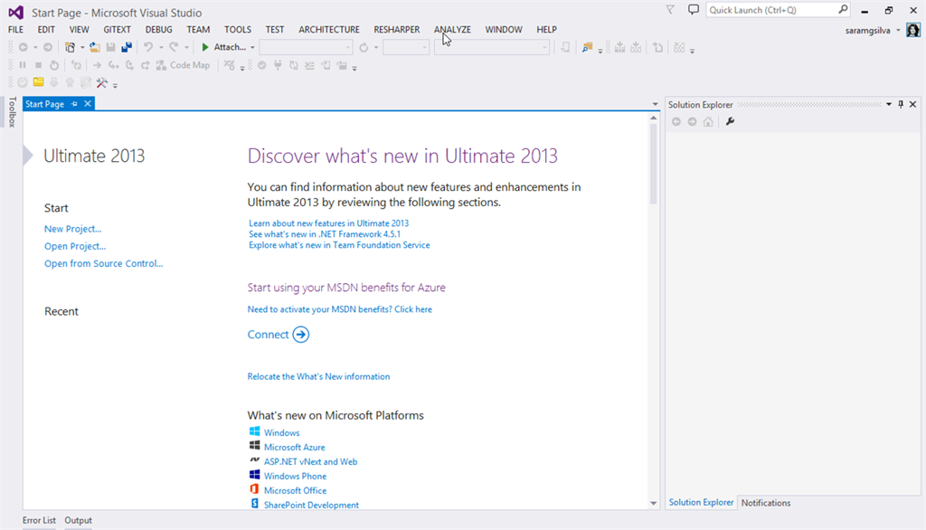
Task: Expand the Attach debug target dropdown
Action: coord(252,47)
